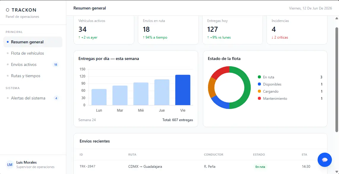
Task: Click the ↓ 2 críticas indicator
Action: pos(280,37)
